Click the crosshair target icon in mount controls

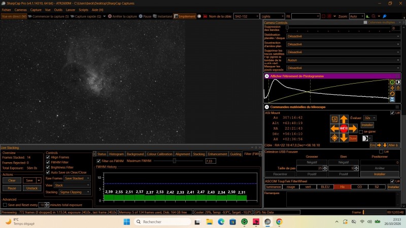(334, 138)
